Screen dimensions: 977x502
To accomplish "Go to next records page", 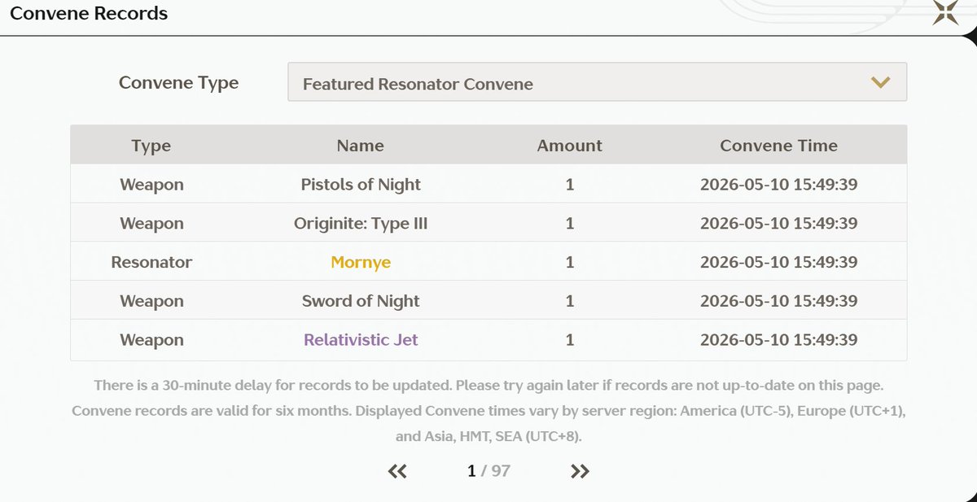I will click(x=580, y=471).
